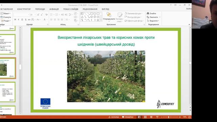The height and width of the screenshot is (122, 217).
Task: Select the straight line shape in gallery
Action: [85, 14]
